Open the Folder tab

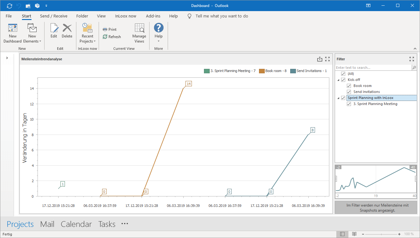82,16
